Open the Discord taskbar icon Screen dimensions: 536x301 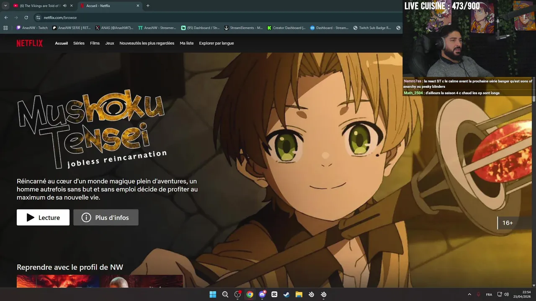point(262,294)
